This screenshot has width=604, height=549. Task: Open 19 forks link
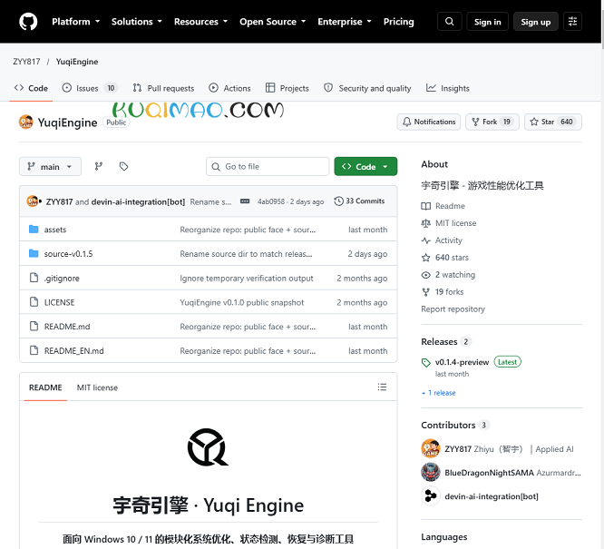[x=443, y=292]
